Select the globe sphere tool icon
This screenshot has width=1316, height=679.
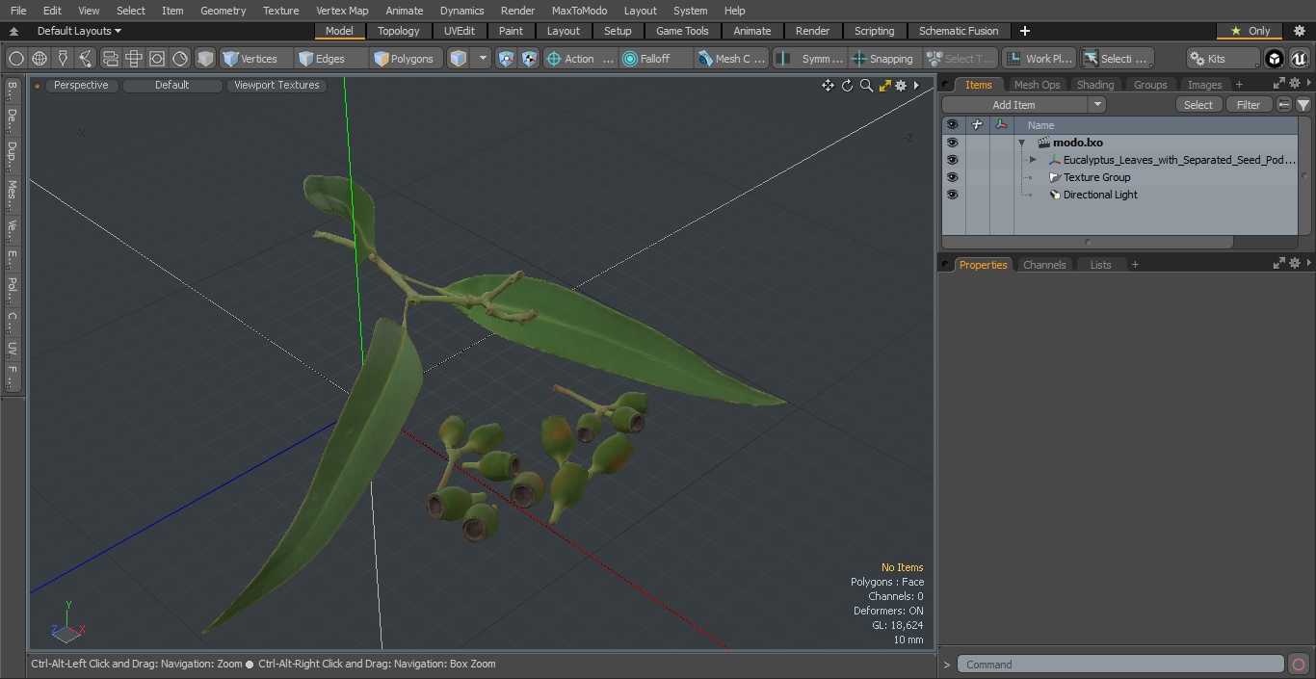pyautogui.click(x=39, y=59)
